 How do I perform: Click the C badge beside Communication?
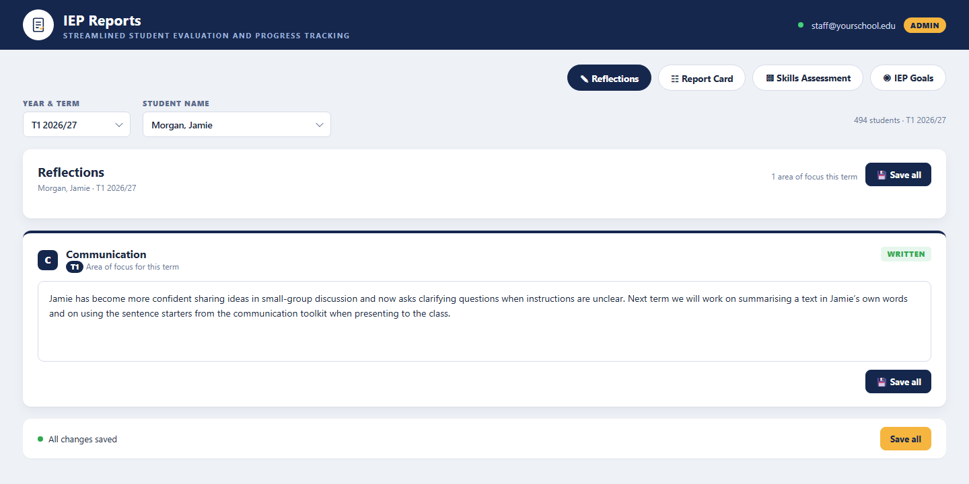pyautogui.click(x=48, y=260)
